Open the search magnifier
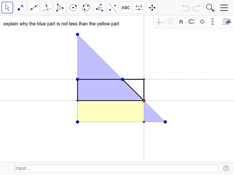234x175 pixels. 210,8
